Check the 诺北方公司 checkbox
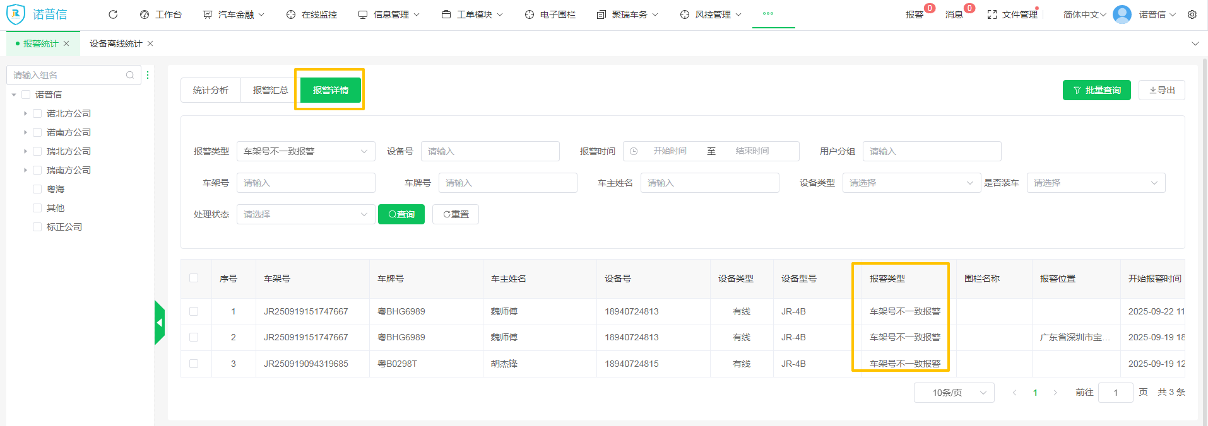Image resolution: width=1208 pixels, height=426 pixels. point(37,113)
